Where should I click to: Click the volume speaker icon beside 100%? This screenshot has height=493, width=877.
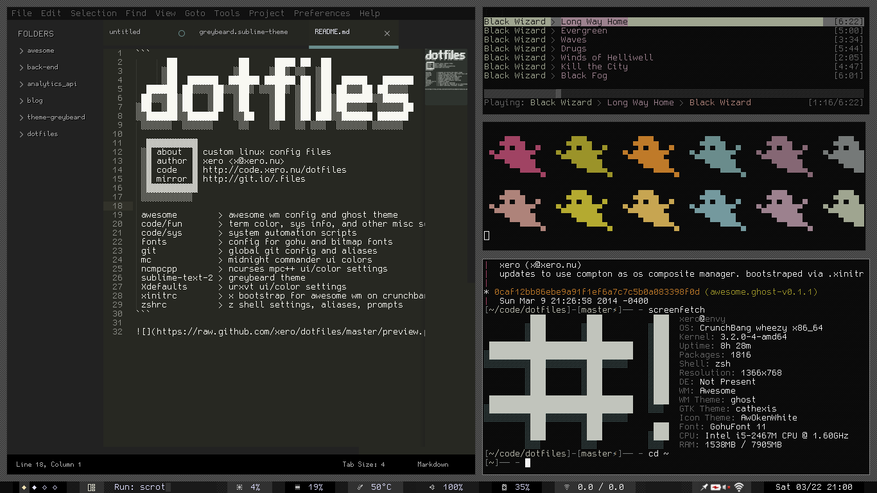click(x=432, y=487)
